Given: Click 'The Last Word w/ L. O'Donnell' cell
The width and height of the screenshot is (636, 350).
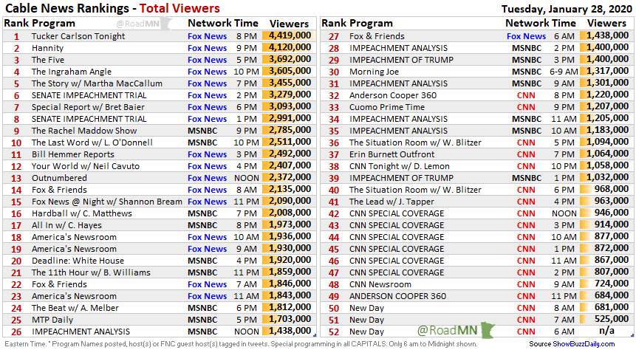Looking at the screenshot, I should coord(92,143).
